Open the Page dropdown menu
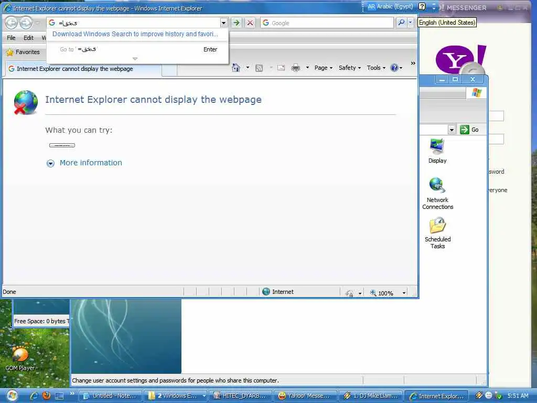Screen dimensions: 537x403 (x=323, y=68)
